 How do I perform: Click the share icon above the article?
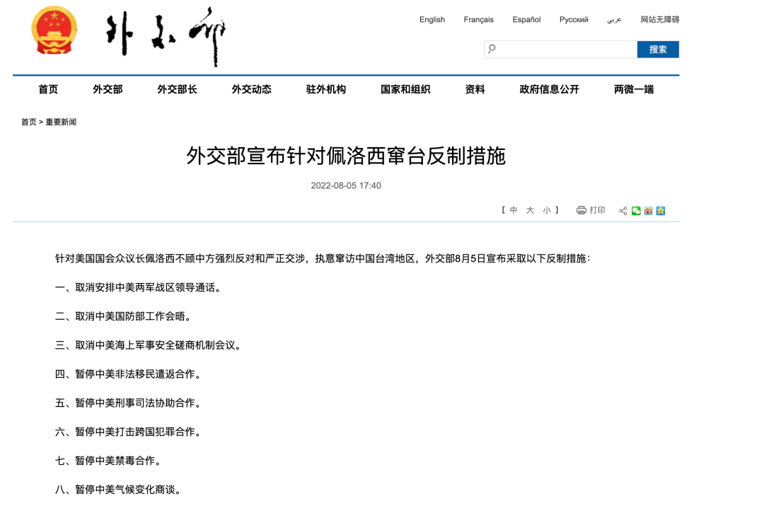coord(623,210)
